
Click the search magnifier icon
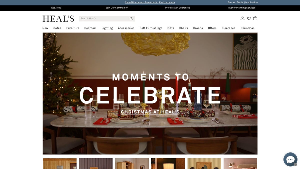[131, 19]
